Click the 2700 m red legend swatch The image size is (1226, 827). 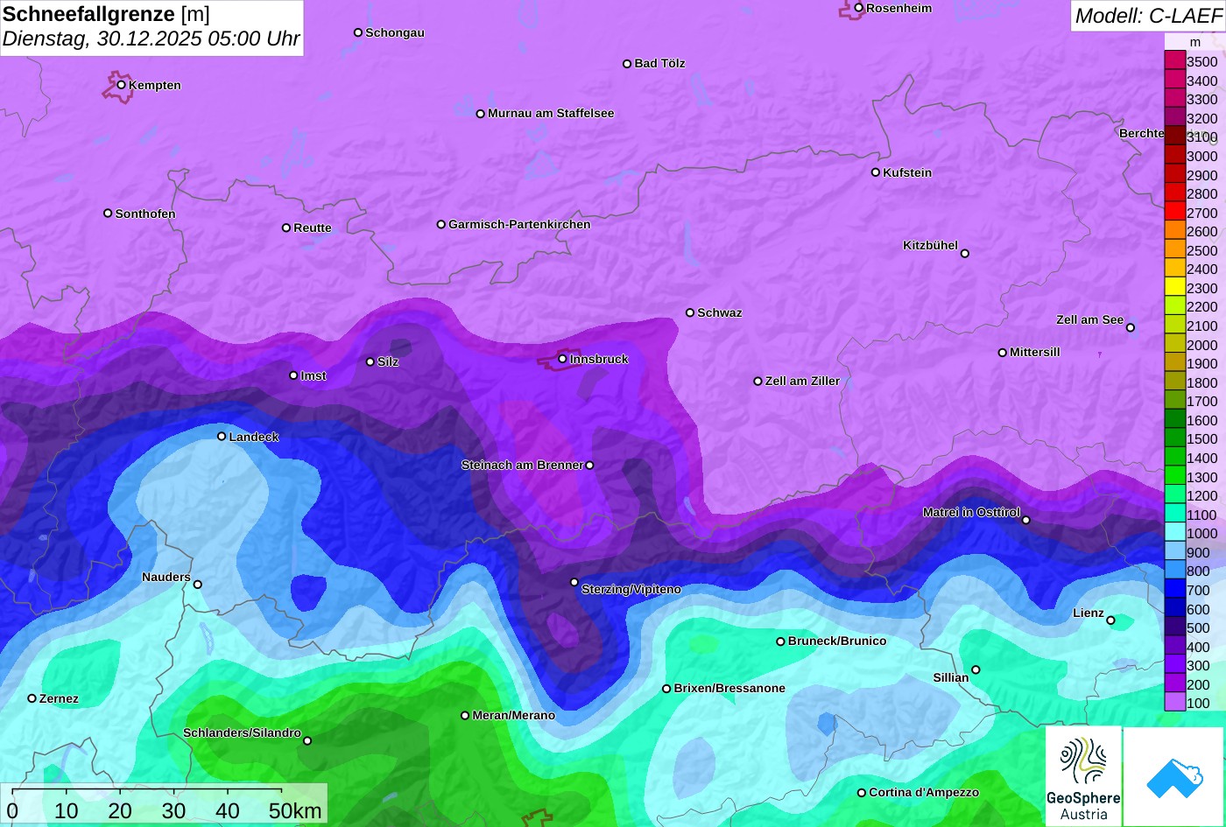coord(1174,213)
